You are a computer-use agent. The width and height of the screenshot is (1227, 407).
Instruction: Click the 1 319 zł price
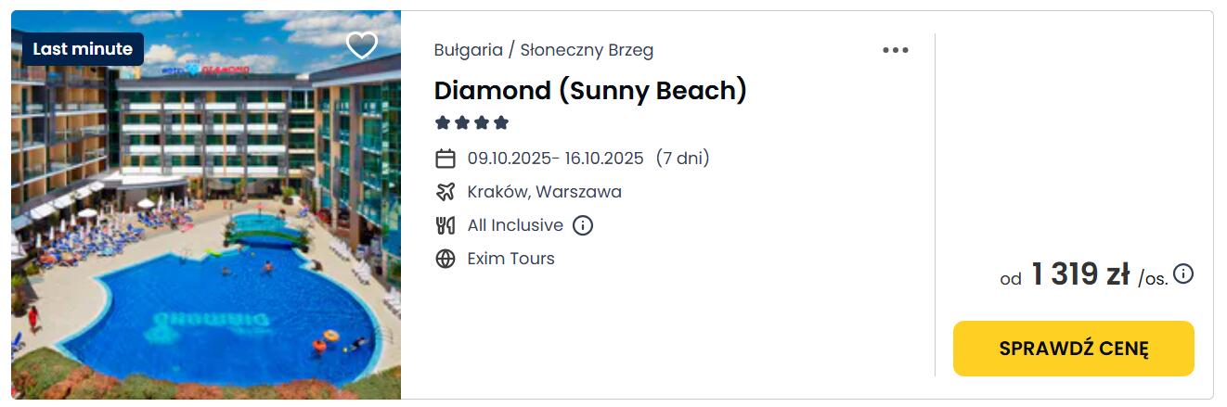(x=1080, y=274)
